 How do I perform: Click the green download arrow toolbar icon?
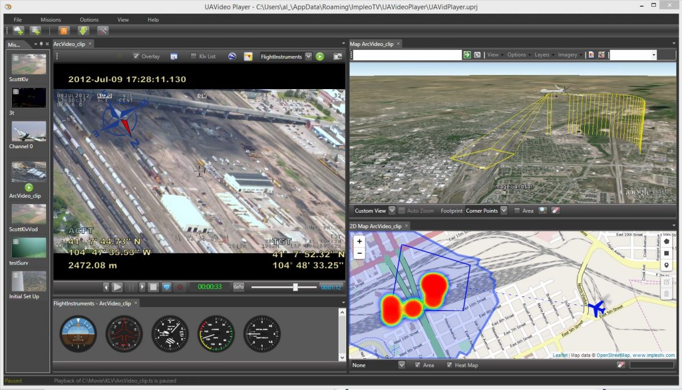(x=84, y=31)
